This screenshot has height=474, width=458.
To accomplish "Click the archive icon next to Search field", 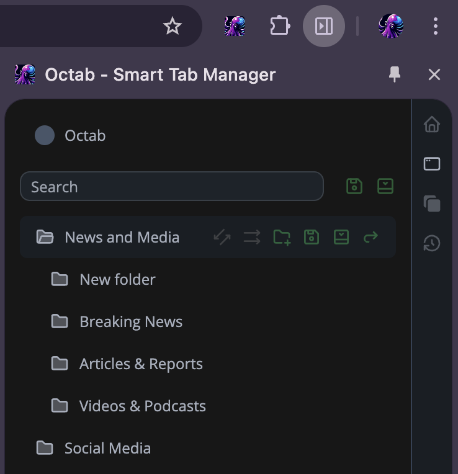I will pos(385,186).
